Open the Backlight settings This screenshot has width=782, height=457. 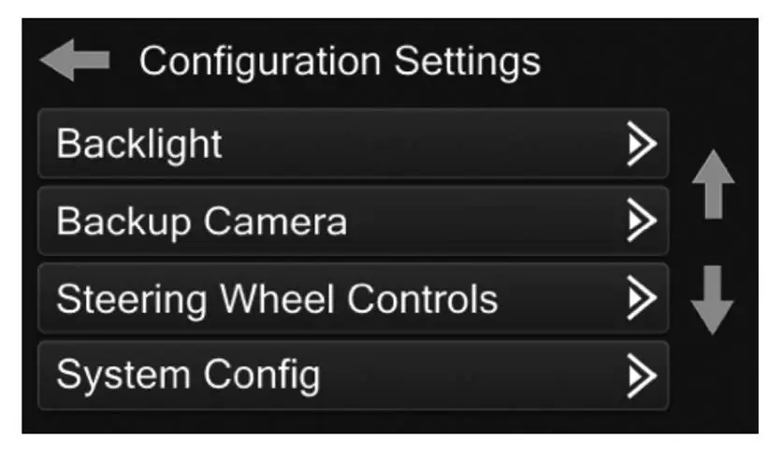coord(353,144)
